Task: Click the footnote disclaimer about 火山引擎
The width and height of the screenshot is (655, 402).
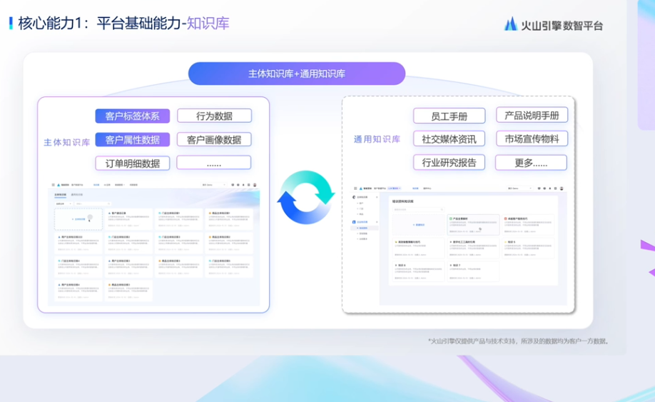Action: point(518,341)
